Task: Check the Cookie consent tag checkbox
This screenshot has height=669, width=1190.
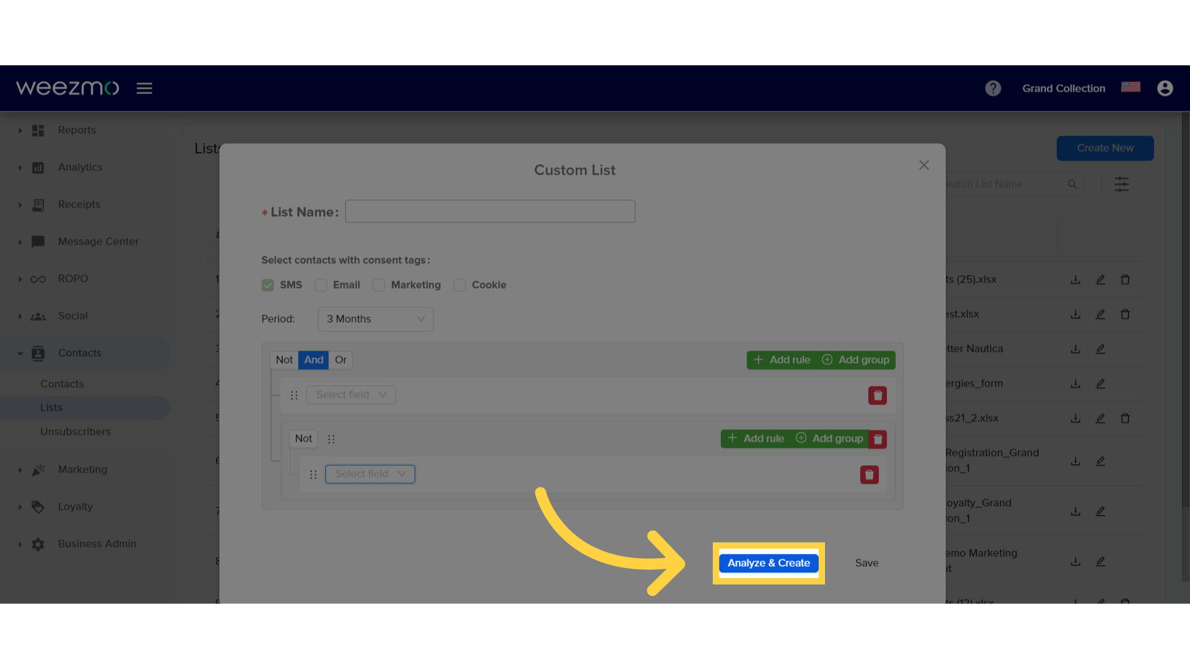Action: pos(460,285)
